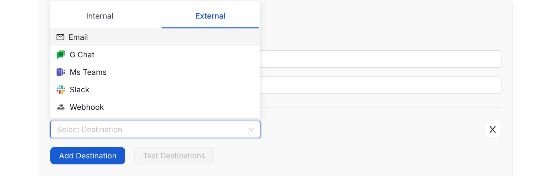Viewport: 556px width, 176px height.
Task: Select Email as the destination type
Action: point(79,37)
